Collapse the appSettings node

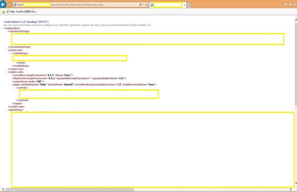click(x=6, y=110)
